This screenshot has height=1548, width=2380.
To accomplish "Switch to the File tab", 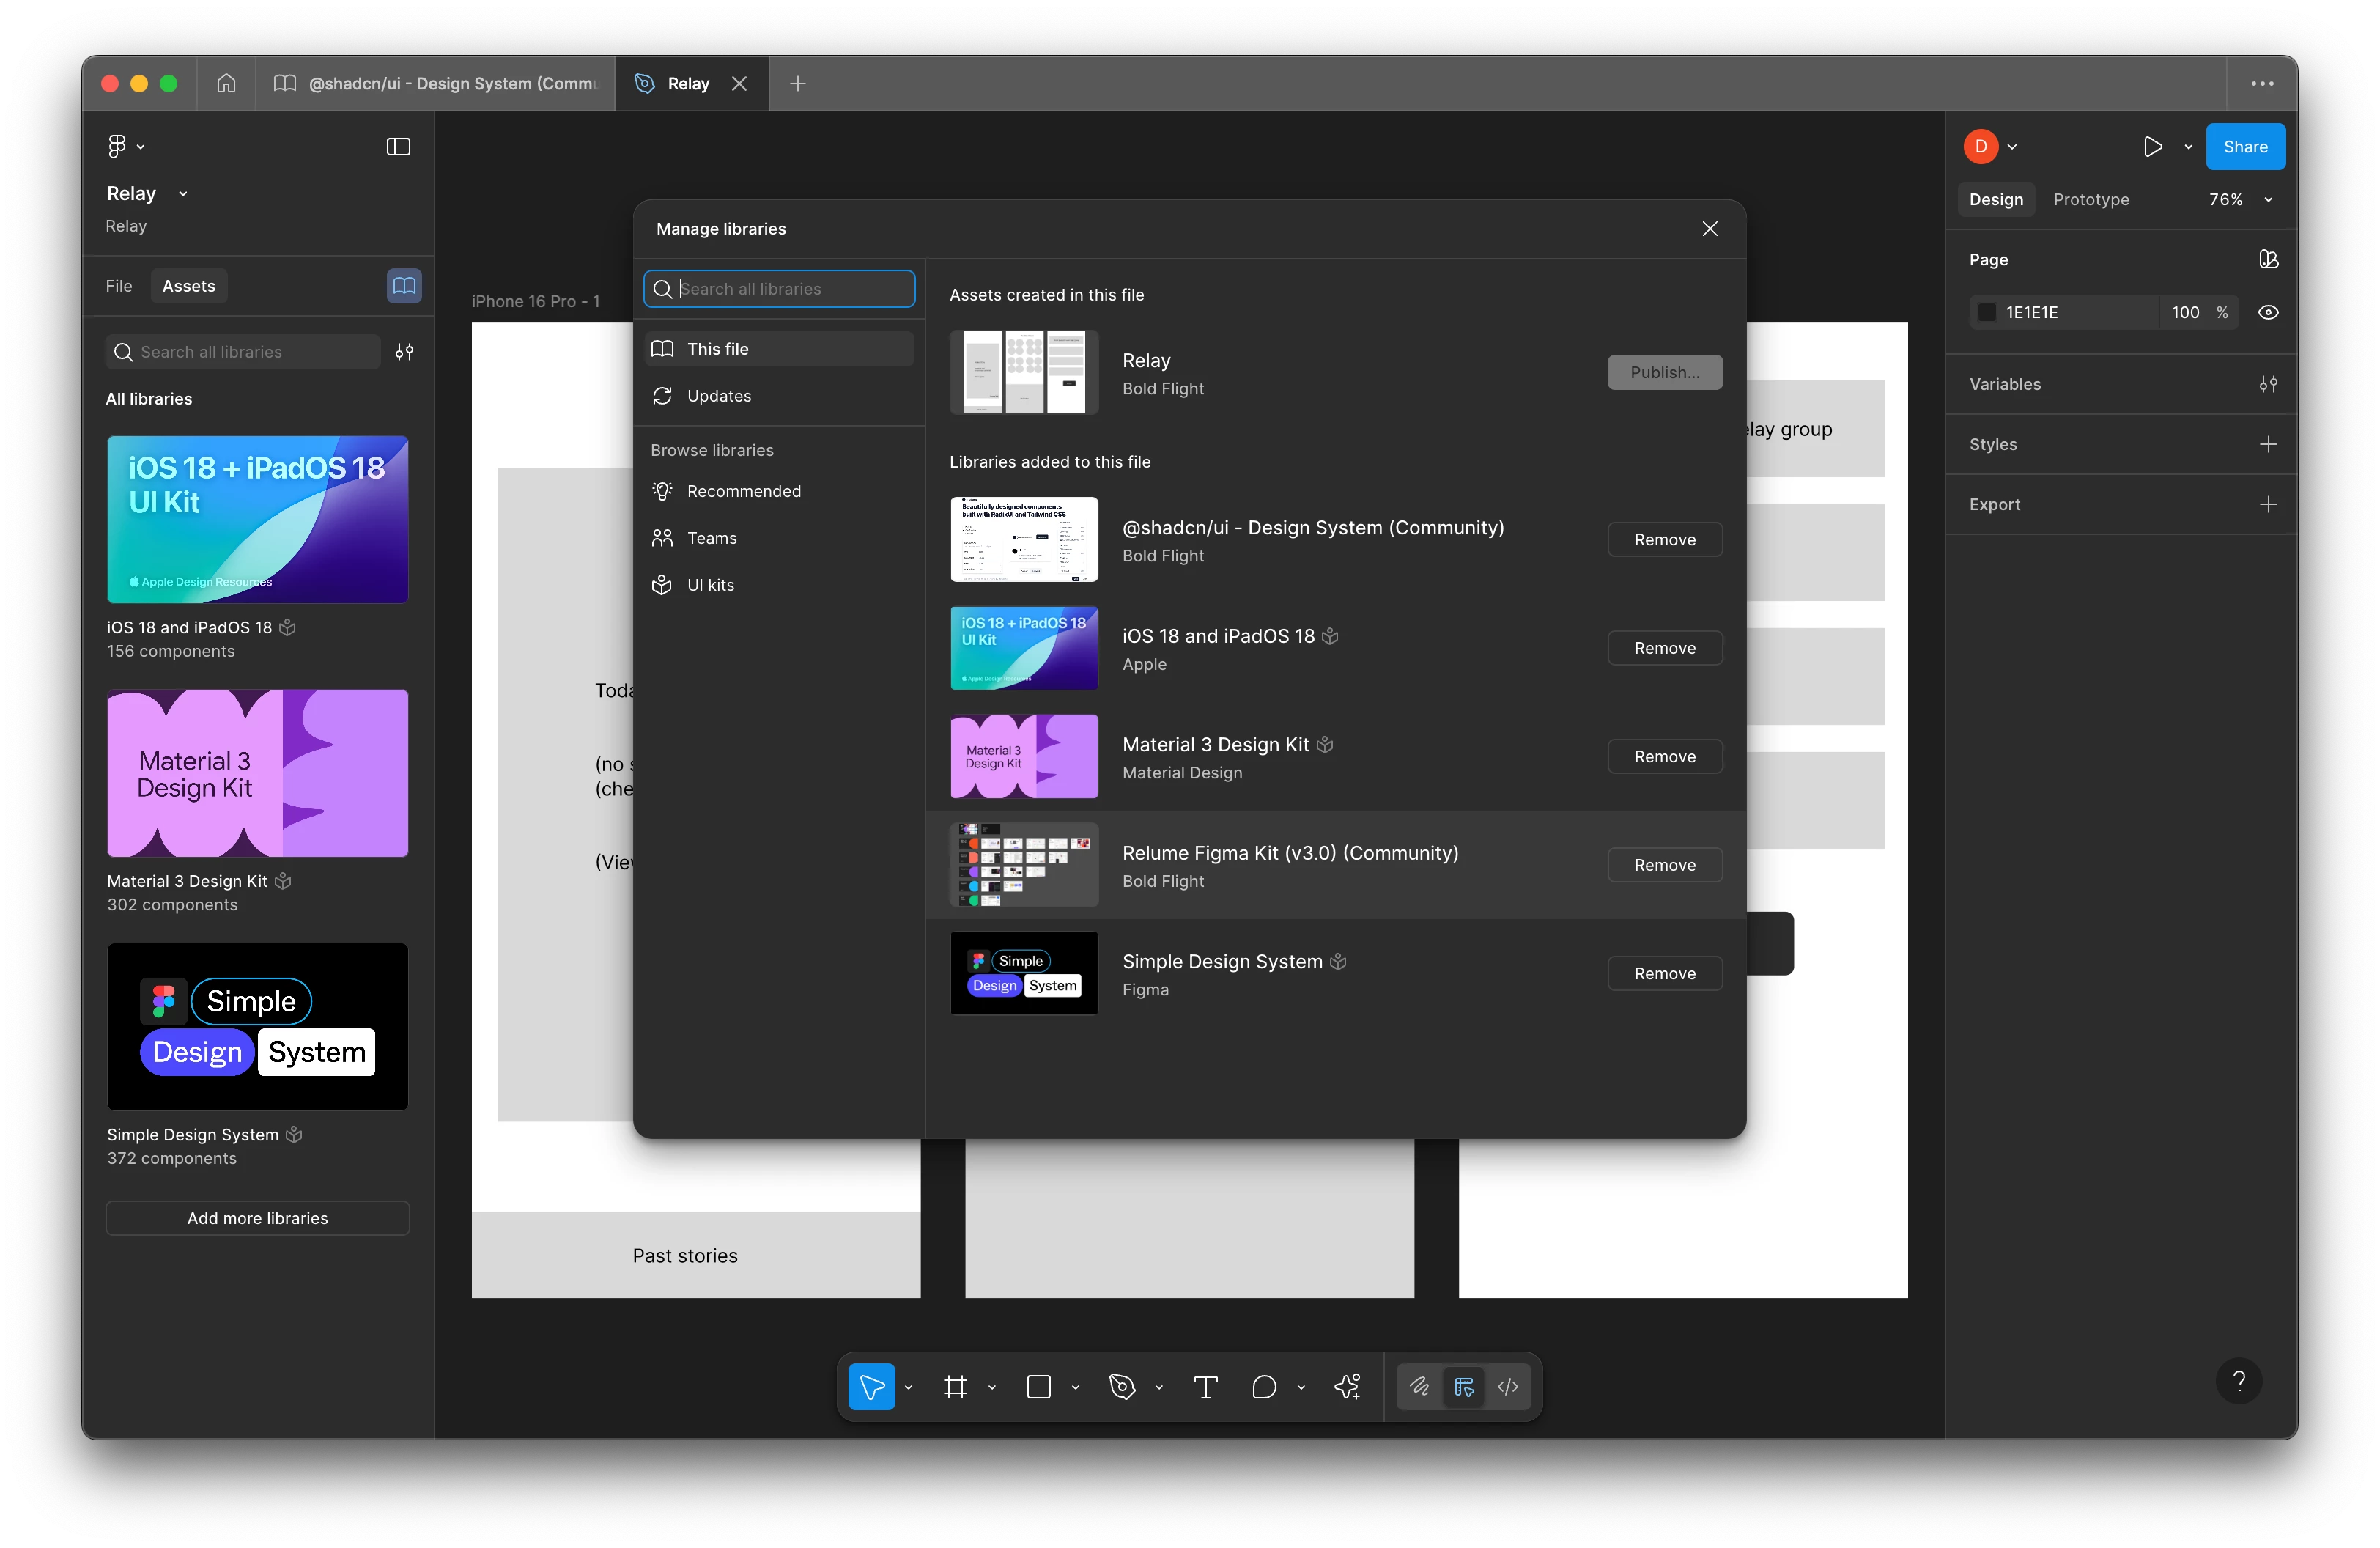I will (119, 286).
